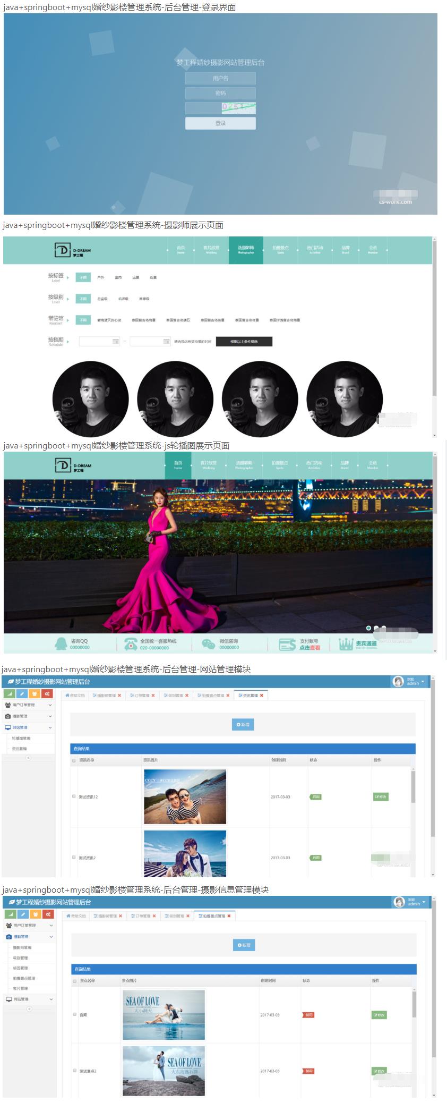Image resolution: width=447 pixels, height=1102 pixels.
Task: Open 热门活动 Activities in the photographer page nav
Action: pos(315,250)
